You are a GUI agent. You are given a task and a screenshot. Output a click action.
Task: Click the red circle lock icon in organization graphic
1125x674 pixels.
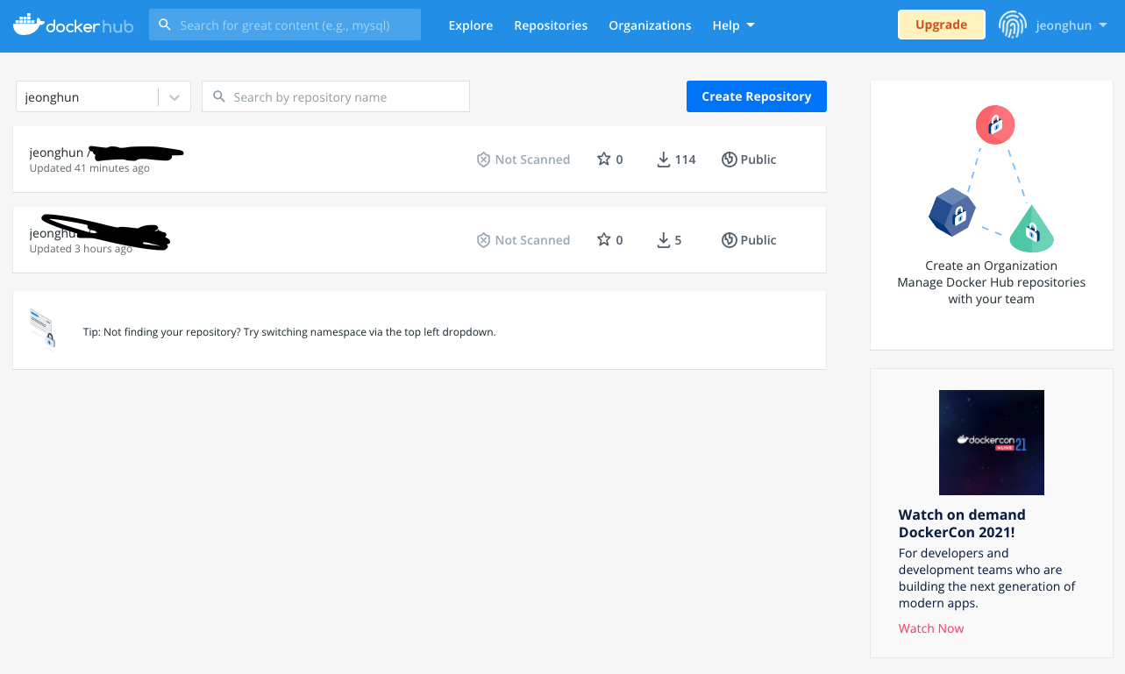(x=995, y=125)
